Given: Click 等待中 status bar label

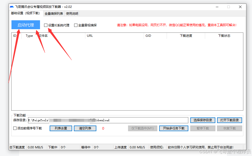Looking at the screenshot, I should click(86, 147).
